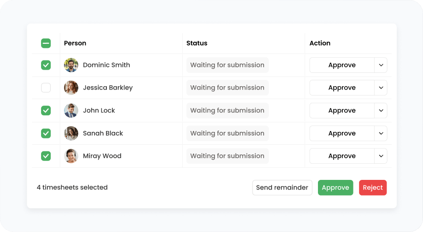
Task: Uncheck Sanah Black's checkbox
Action: click(x=46, y=133)
